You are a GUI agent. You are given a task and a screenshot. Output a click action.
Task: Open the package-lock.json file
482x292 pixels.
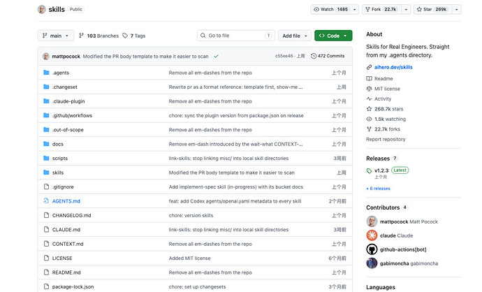tap(73, 286)
